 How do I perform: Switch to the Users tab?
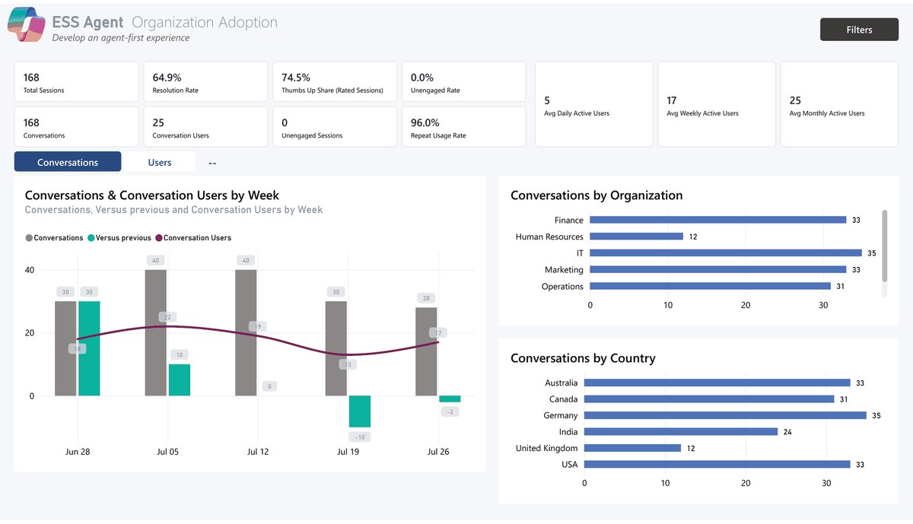click(160, 162)
